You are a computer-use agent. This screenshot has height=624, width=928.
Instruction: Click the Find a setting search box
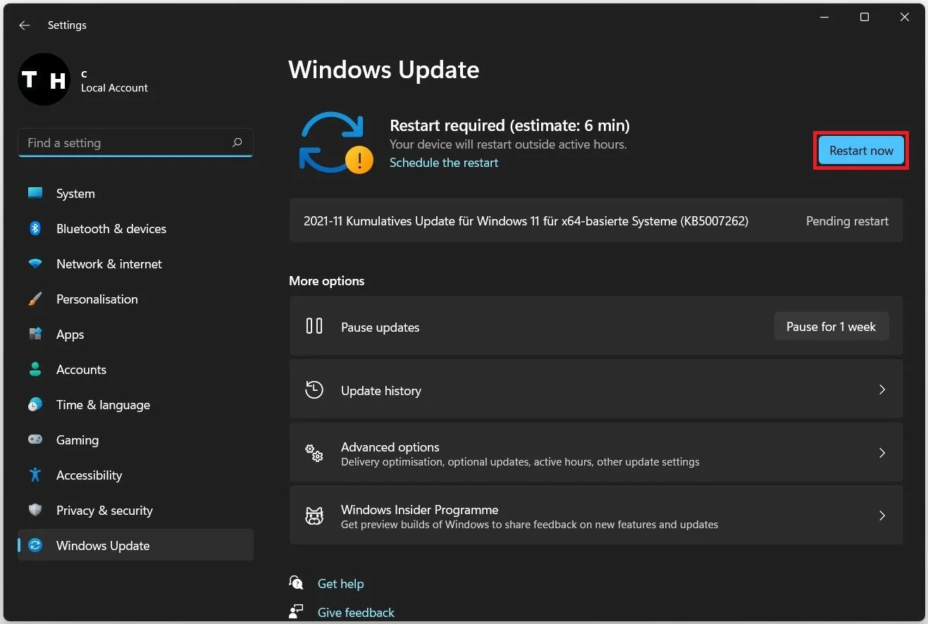[135, 143]
